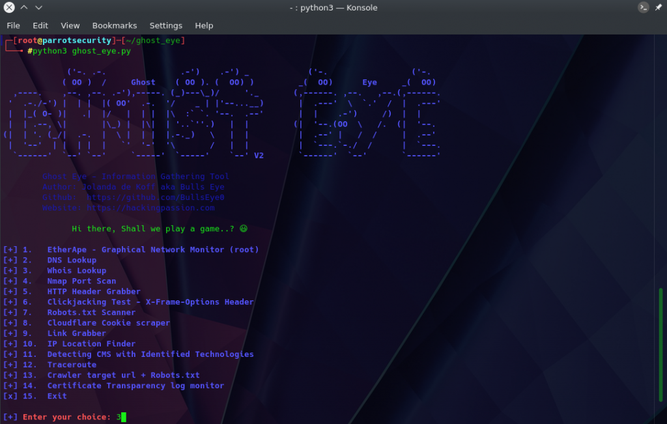
Task: Open the Bookmarks menu
Action: point(115,25)
